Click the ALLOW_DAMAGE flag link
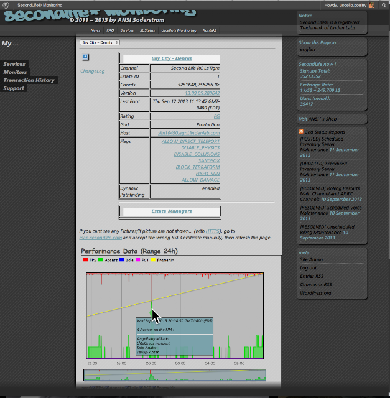 tap(200, 180)
